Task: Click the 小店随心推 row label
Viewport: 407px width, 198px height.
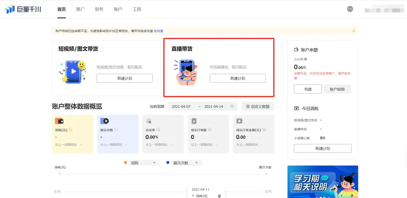Action: click(302, 138)
